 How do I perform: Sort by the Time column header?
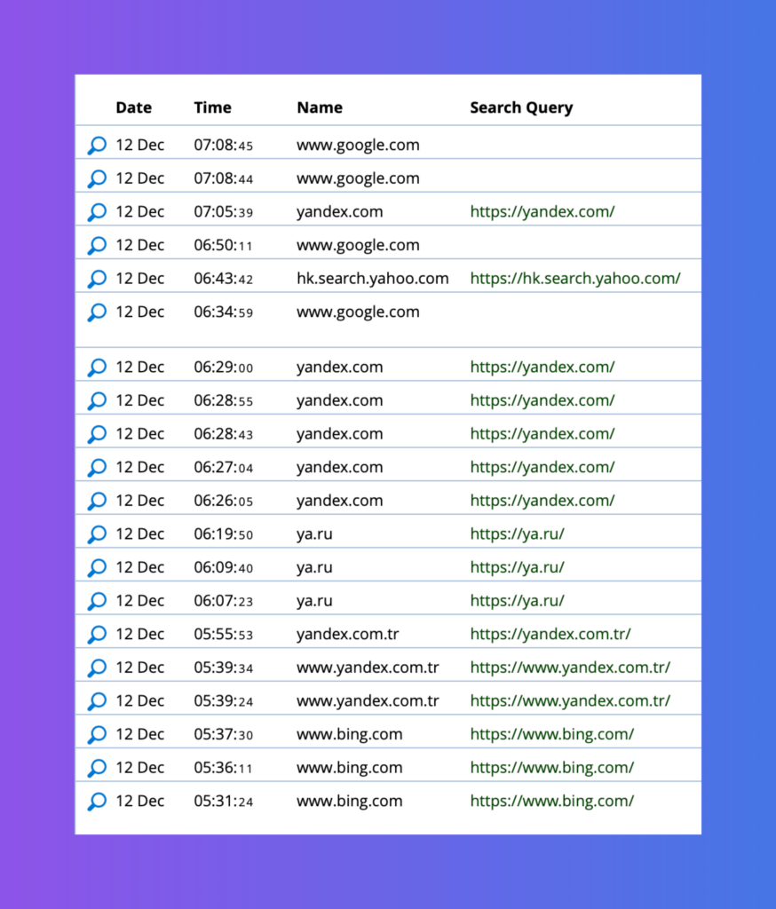click(x=212, y=107)
